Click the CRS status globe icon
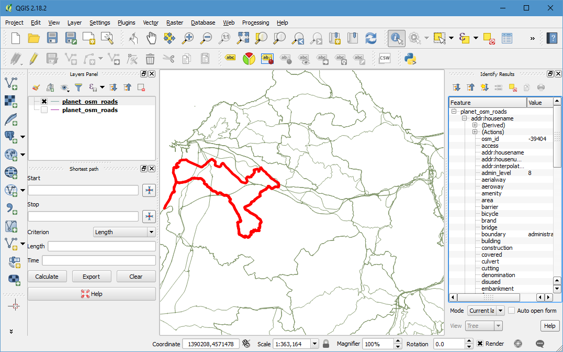Viewport: 563px width, 352px height. tap(518, 344)
